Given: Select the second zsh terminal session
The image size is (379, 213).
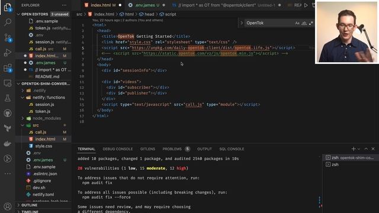Looking at the screenshot, I should pos(350,164).
